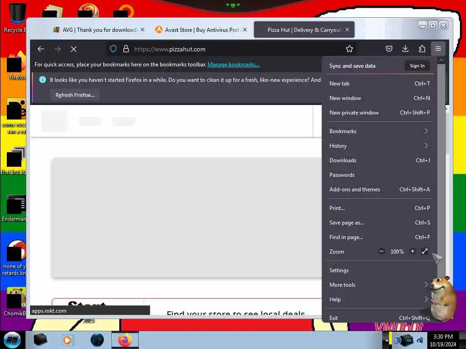The image size is (466, 349).
Task: Expand the Bookmarks submenu
Action: (380, 131)
